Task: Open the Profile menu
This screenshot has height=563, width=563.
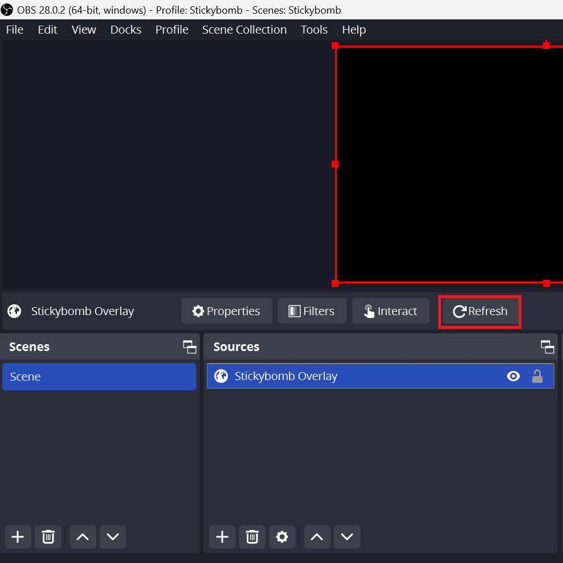Action: 172,30
